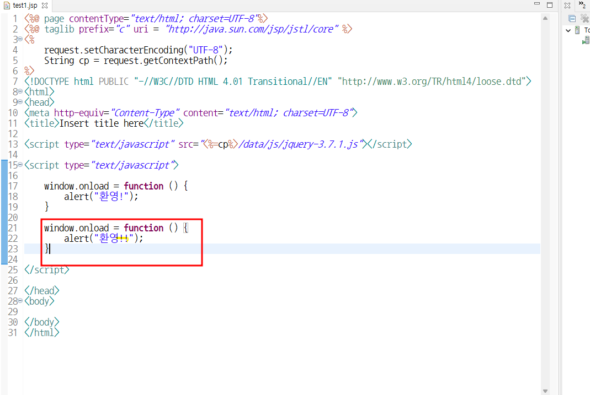Fold the script block at line 15

pos(20,165)
